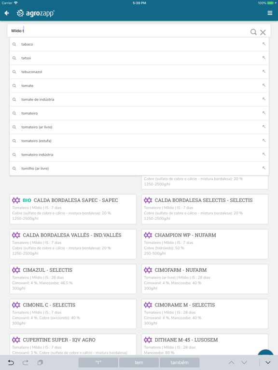Fill search with tebuconazol via arrow icon
Screen dimensions: 278x370
point(264,71)
